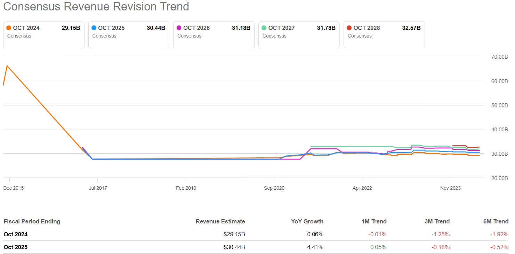Toggle the OCT 2028 consensus card off

384,35
